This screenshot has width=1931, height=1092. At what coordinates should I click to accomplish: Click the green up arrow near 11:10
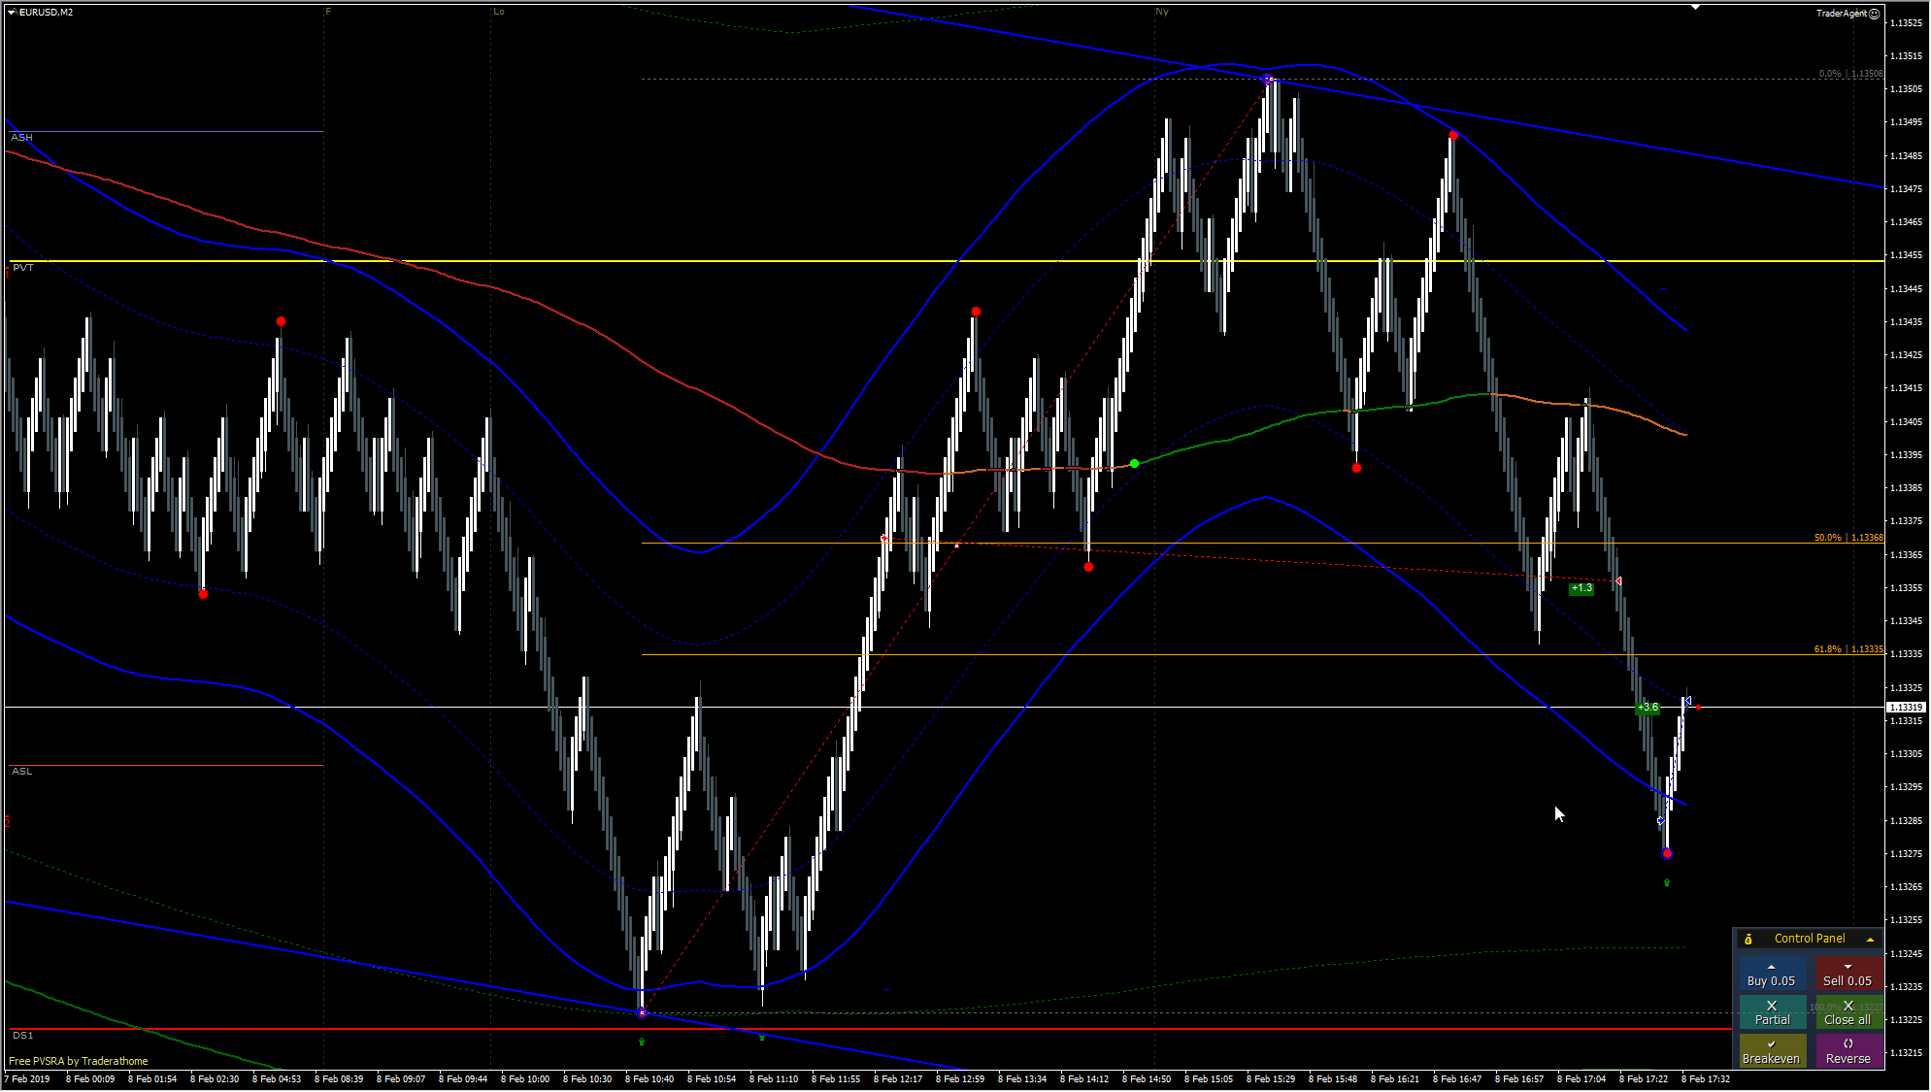click(762, 1038)
